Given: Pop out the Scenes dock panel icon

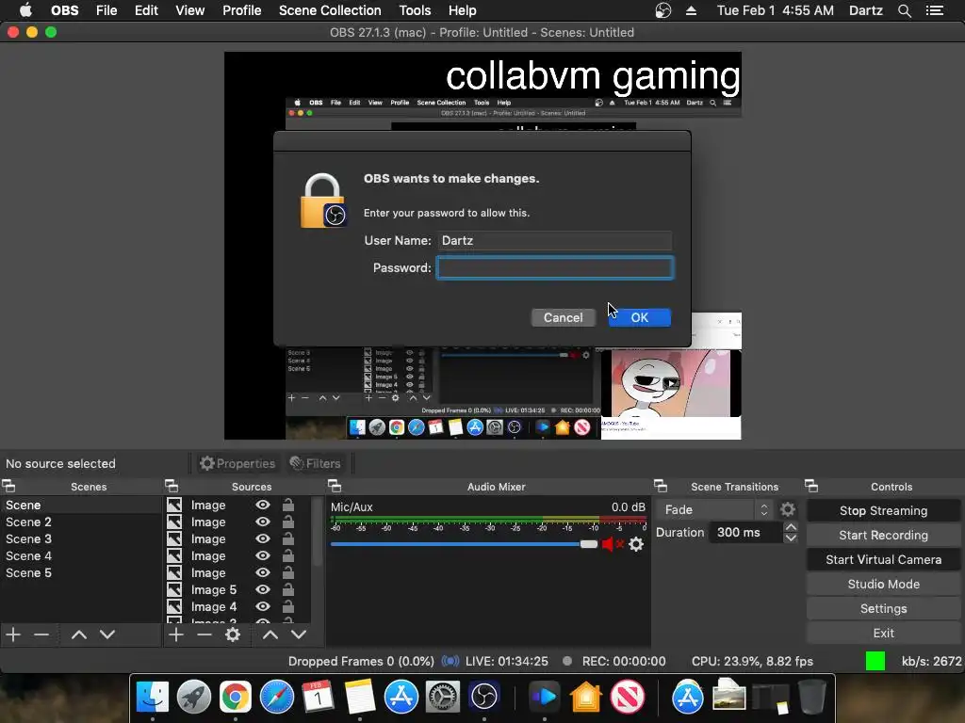Looking at the screenshot, I should click(x=8, y=487).
